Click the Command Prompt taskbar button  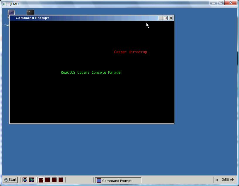point(118,180)
